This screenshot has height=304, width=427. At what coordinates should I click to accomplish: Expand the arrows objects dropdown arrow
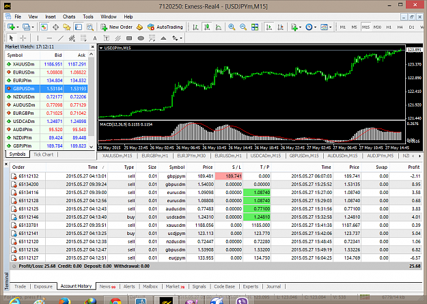[181, 38]
